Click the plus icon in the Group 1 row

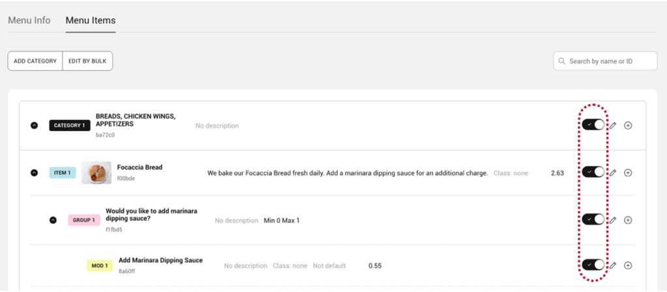[x=628, y=220]
